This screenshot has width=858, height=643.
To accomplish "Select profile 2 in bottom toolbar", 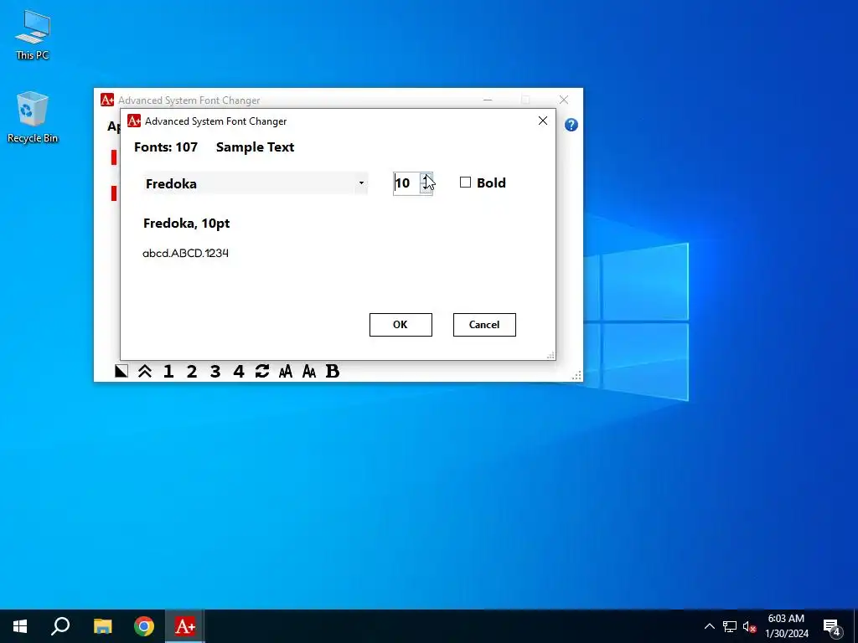I will [x=192, y=371].
